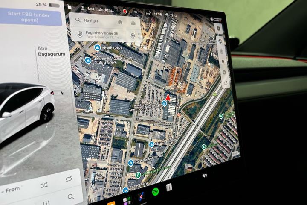Navigate to work using the briefcase icon
307x205 pixels.
coord(133,23)
